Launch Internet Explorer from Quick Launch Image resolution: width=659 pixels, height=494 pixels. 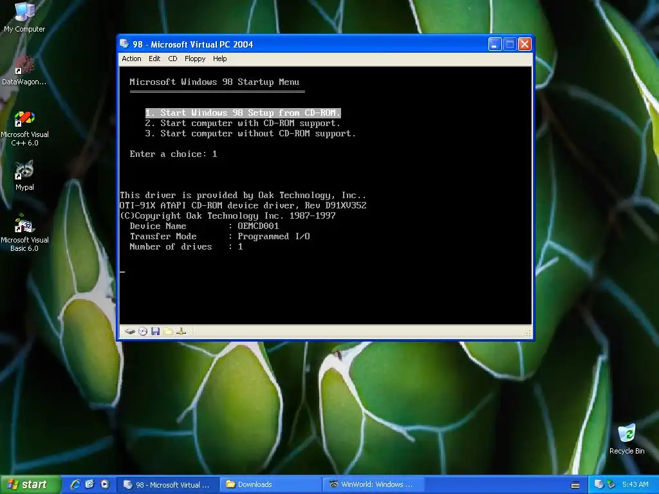point(76,484)
